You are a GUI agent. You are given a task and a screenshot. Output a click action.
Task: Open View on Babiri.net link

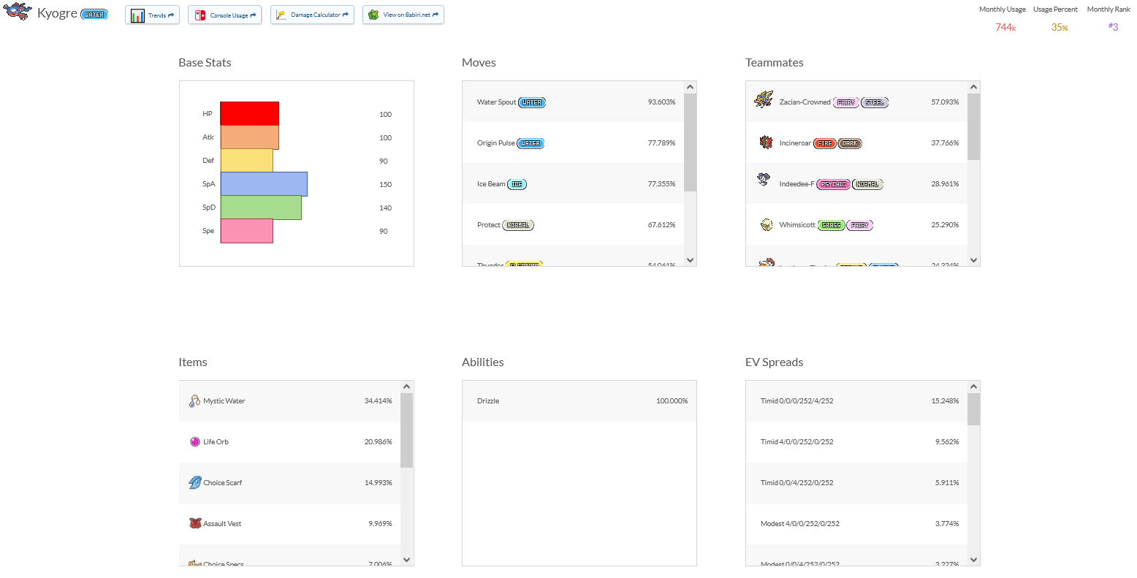[403, 15]
